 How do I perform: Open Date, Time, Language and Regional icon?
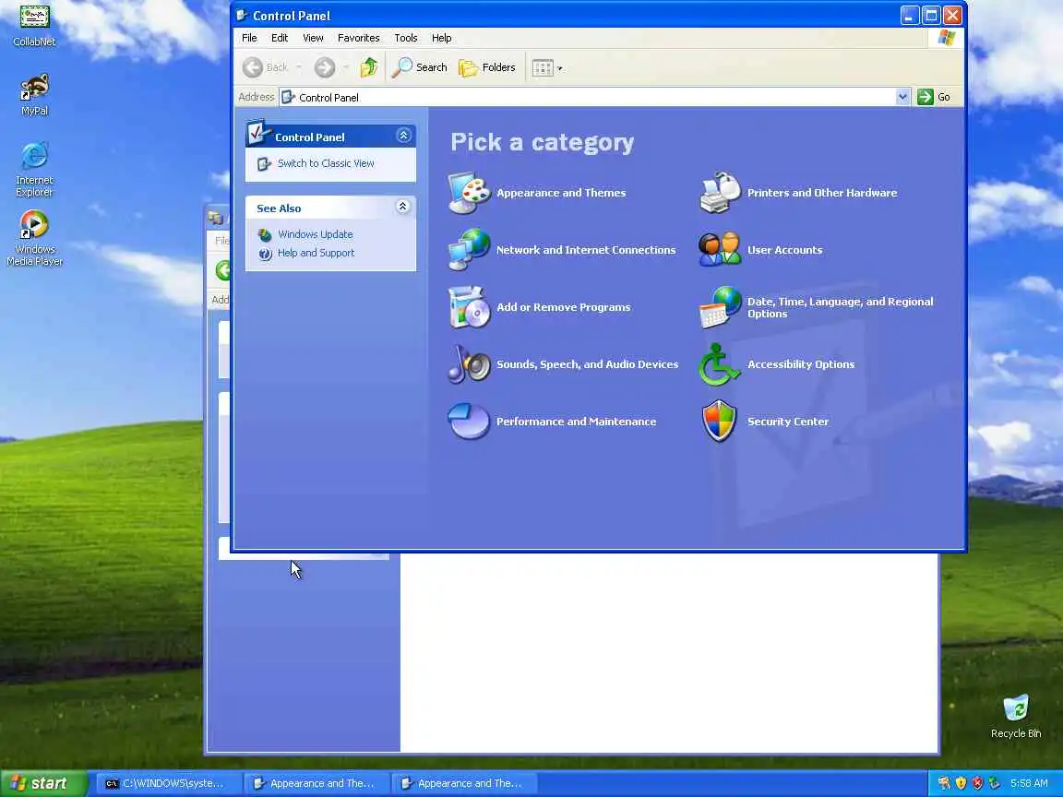point(720,307)
